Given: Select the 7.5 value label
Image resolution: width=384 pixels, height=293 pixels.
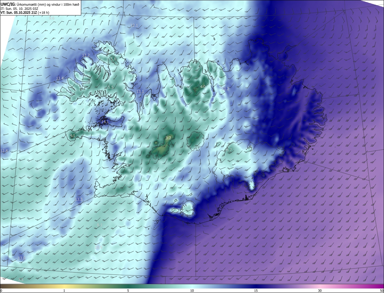Looking at the screenshot, I should 20,280.
